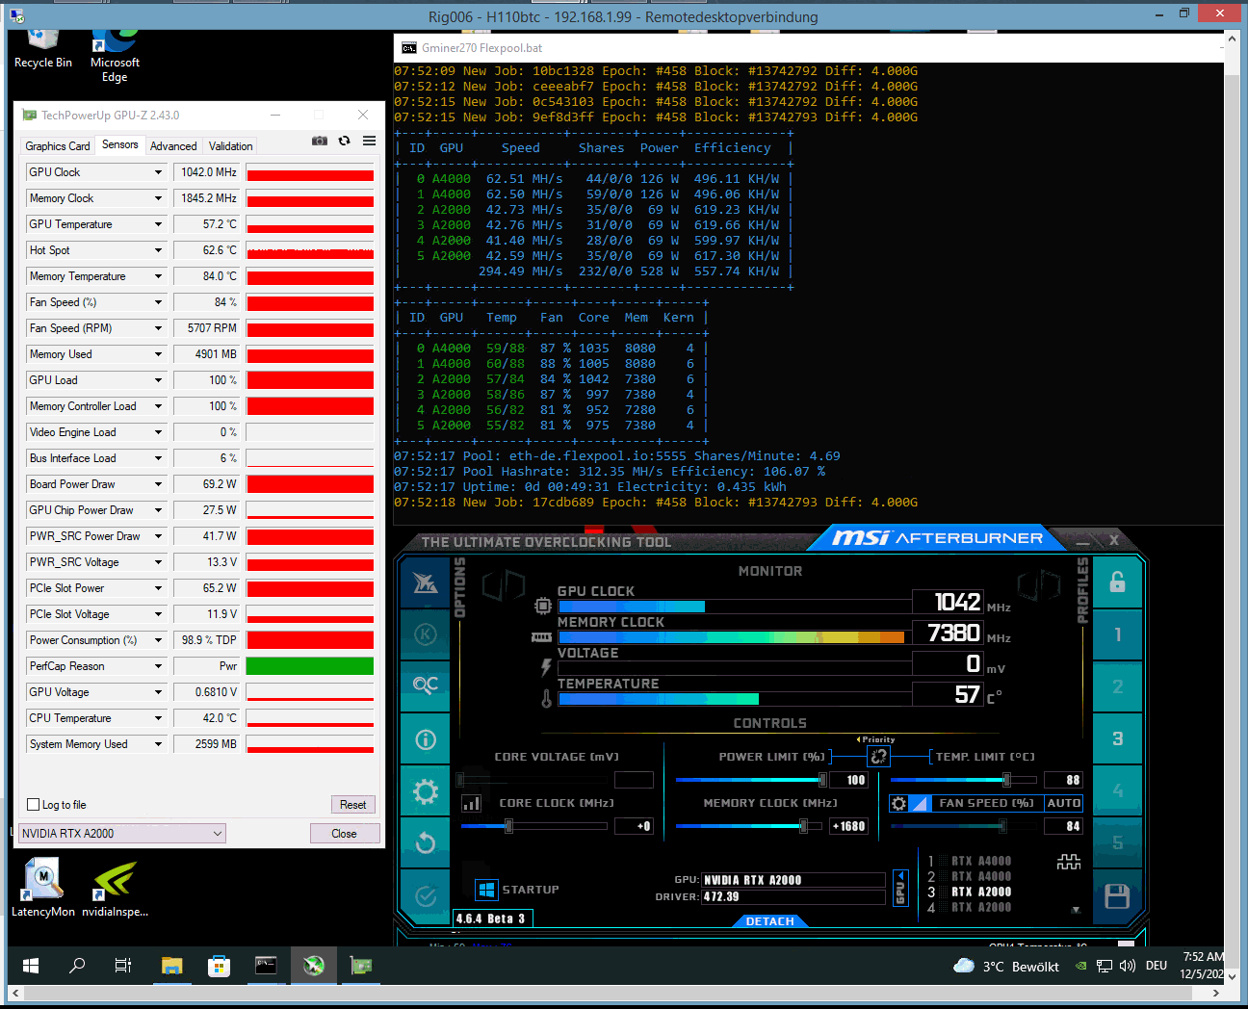This screenshot has width=1248, height=1009.
Task: Expand GPU list arrow in Afterburner
Action: coord(1076,910)
